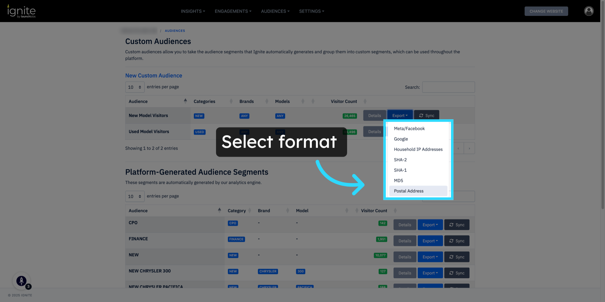605x302 pixels.
Task: Open the user profile avatar icon
Action: pos(589,11)
